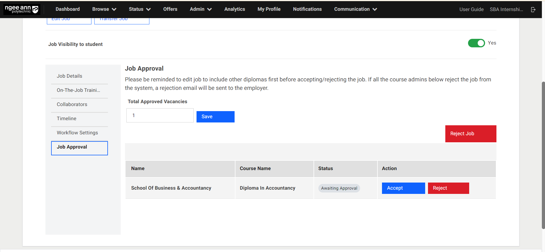This screenshot has height=252, width=545.
Task: Expand the Browse dropdown menu
Action: (104, 9)
